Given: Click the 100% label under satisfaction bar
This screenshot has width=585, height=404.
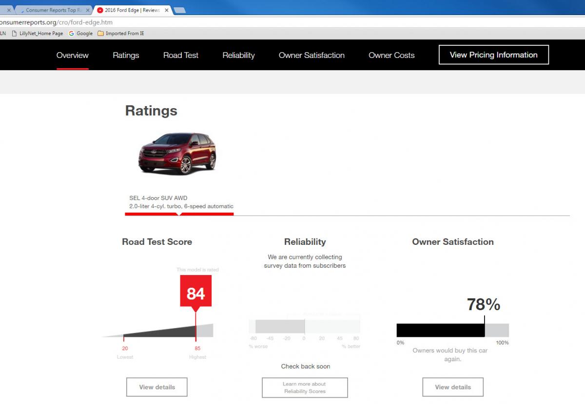Looking at the screenshot, I should pyautogui.click(x=502, y=343).
